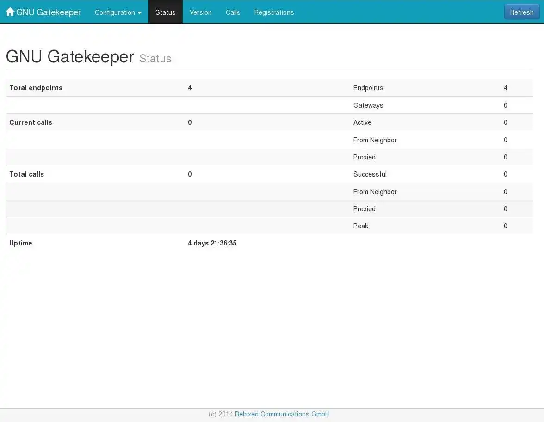The image size is (544, 422).
Task: Follow the Relaxed Communications GmbH link
Action: pyautogui.click(x=282, y=414)
